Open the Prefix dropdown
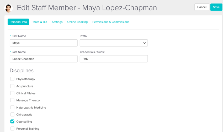Screen dimensions: 223x132 [114, 43]
